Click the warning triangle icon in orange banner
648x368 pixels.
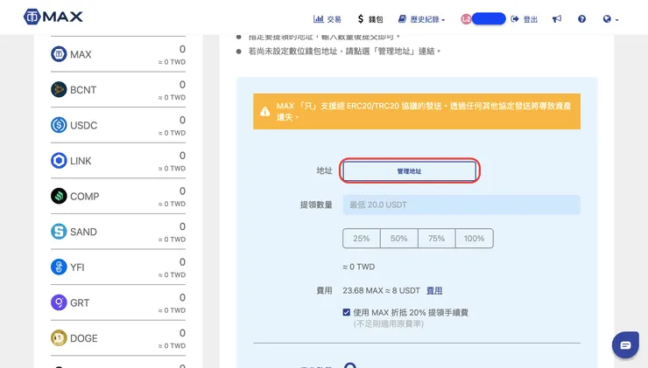pyautogui.click(x=265, y=111)
